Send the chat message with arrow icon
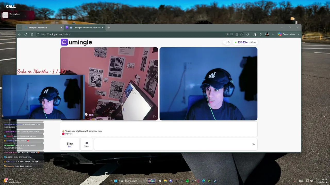This screenshot has height=185, width=330. click(x=254, y=144)
